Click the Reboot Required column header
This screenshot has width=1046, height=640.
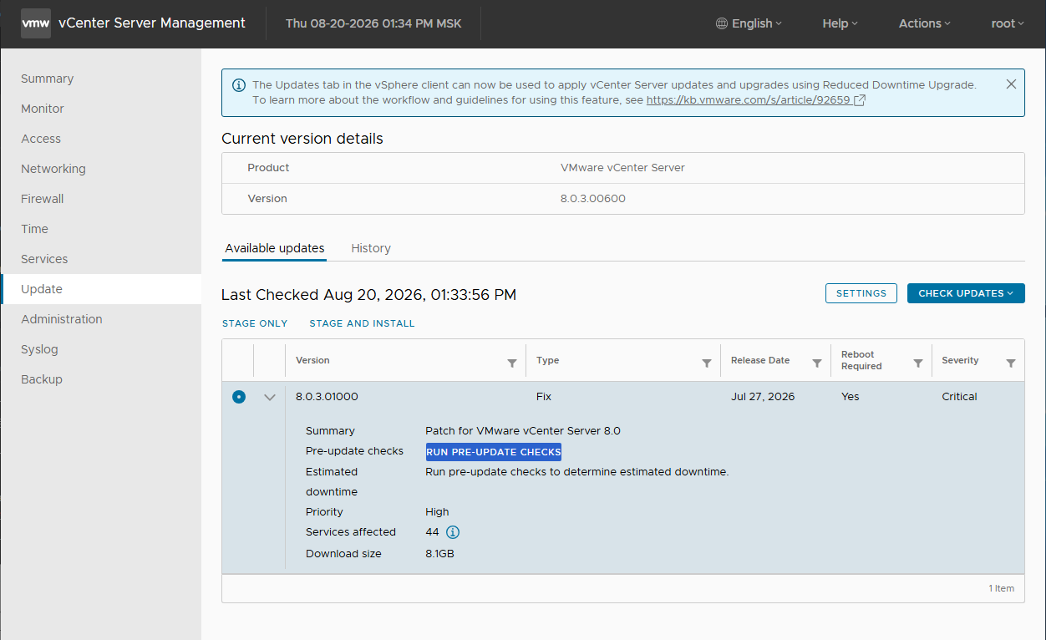tap(861, 360)
